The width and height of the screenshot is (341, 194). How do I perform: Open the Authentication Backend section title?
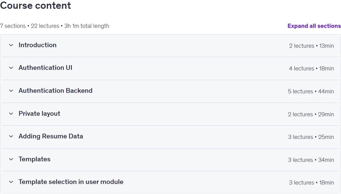click(x=55, y=91)
